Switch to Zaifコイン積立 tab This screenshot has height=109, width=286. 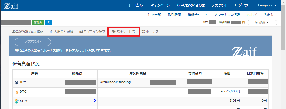[x=92, y=32]
